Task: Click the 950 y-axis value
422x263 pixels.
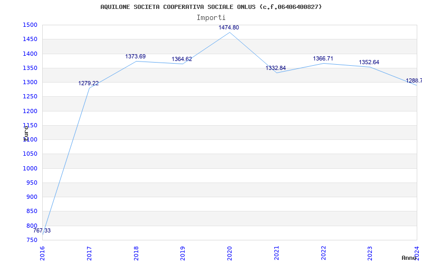Action: point(32,183)
